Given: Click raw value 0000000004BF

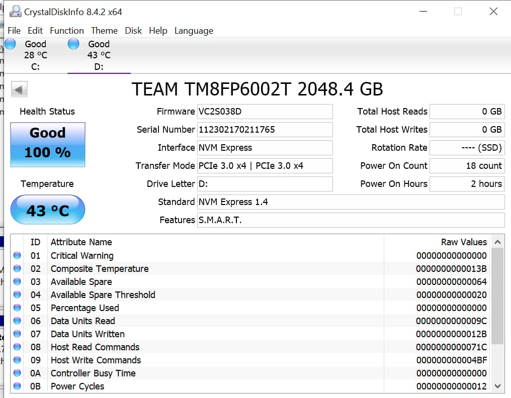Looking at the screenshot, I should [451, 360].
